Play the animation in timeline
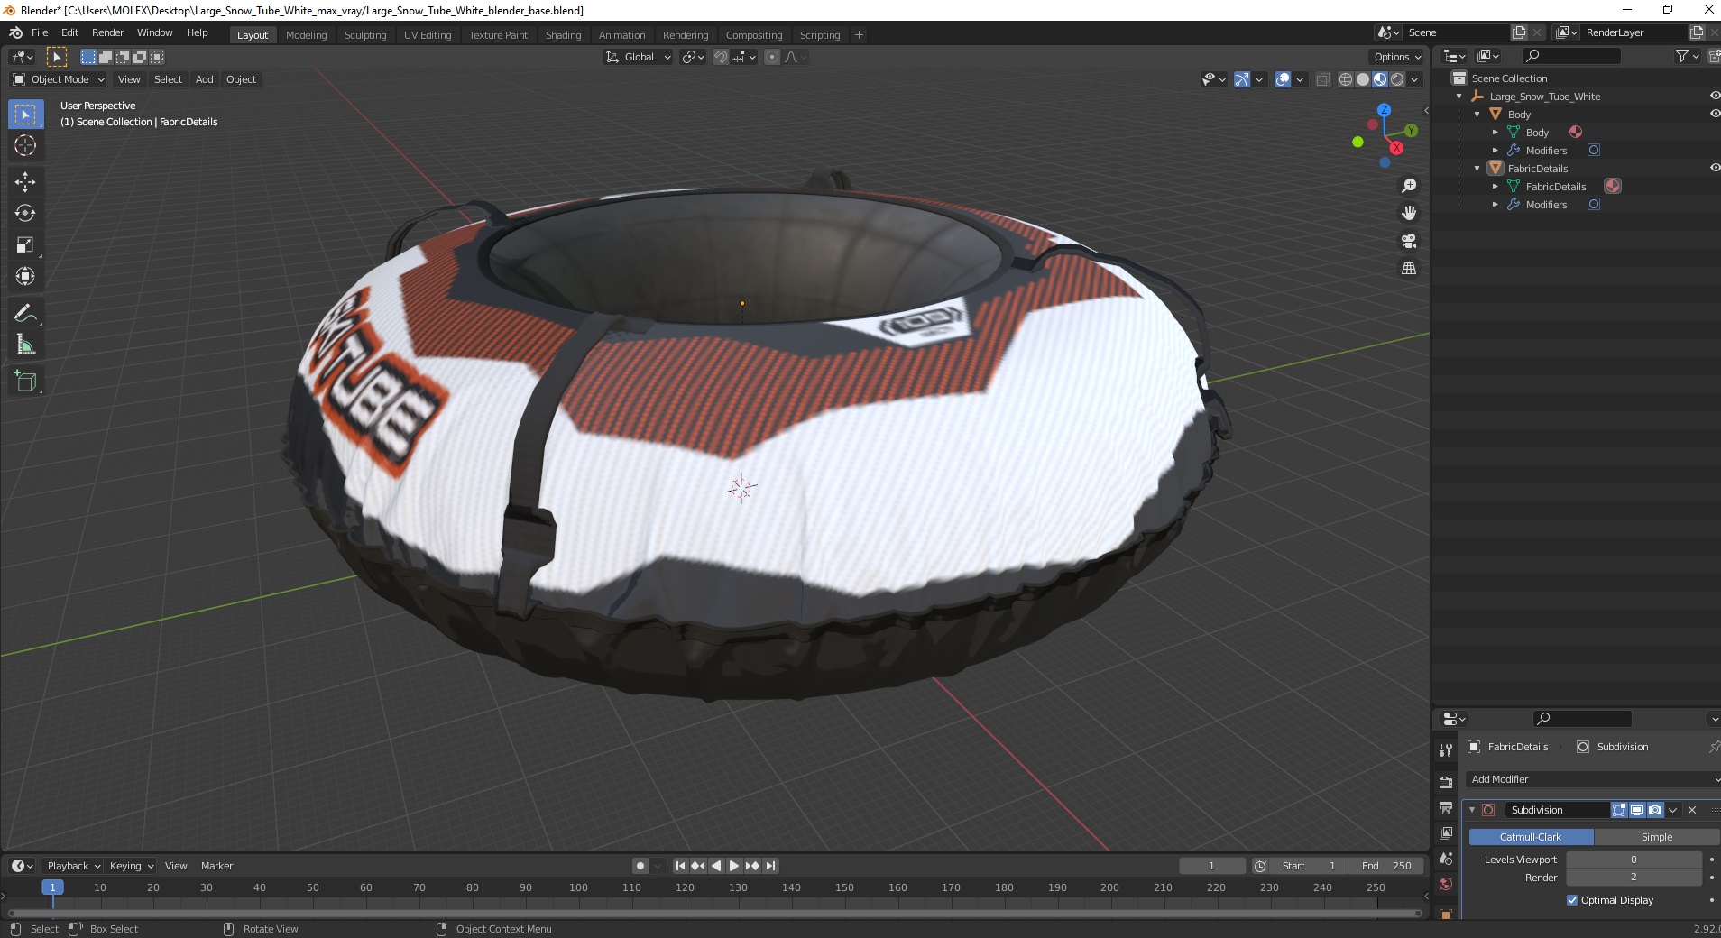 (x=734, y=866)
